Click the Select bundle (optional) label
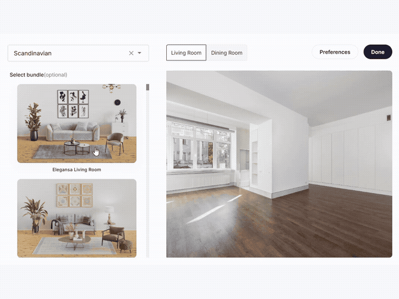This screenshot has width=399, height=299. coord(38,75)
